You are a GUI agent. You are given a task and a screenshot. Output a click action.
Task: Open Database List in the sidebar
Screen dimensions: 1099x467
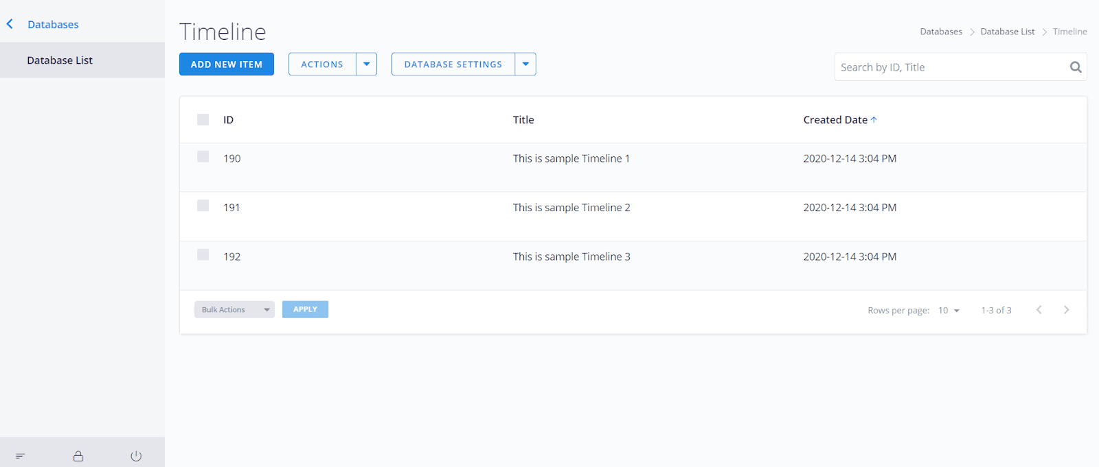click(60, 60)
